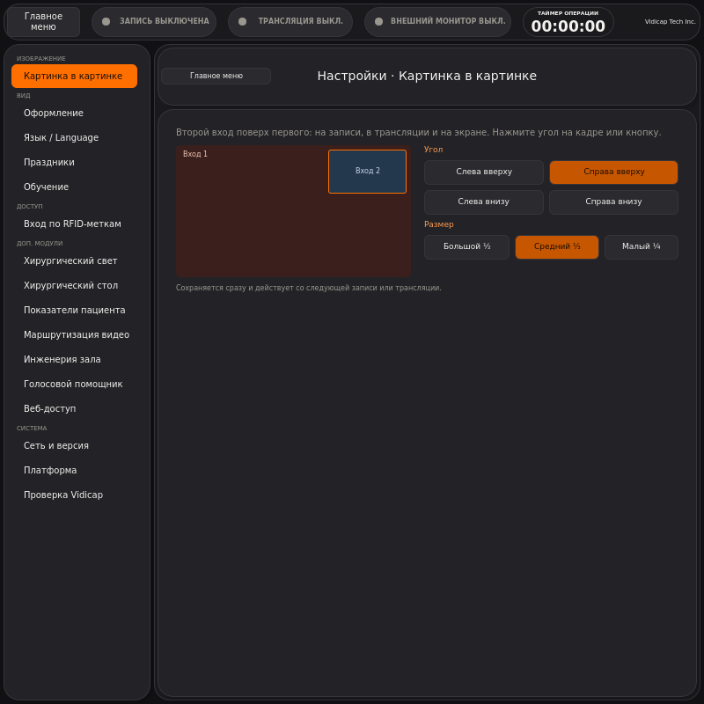Open Проверка Vidicap section
Image resolution: width=704 pixels, height=704 pixels.
click(x=75, y=495)
